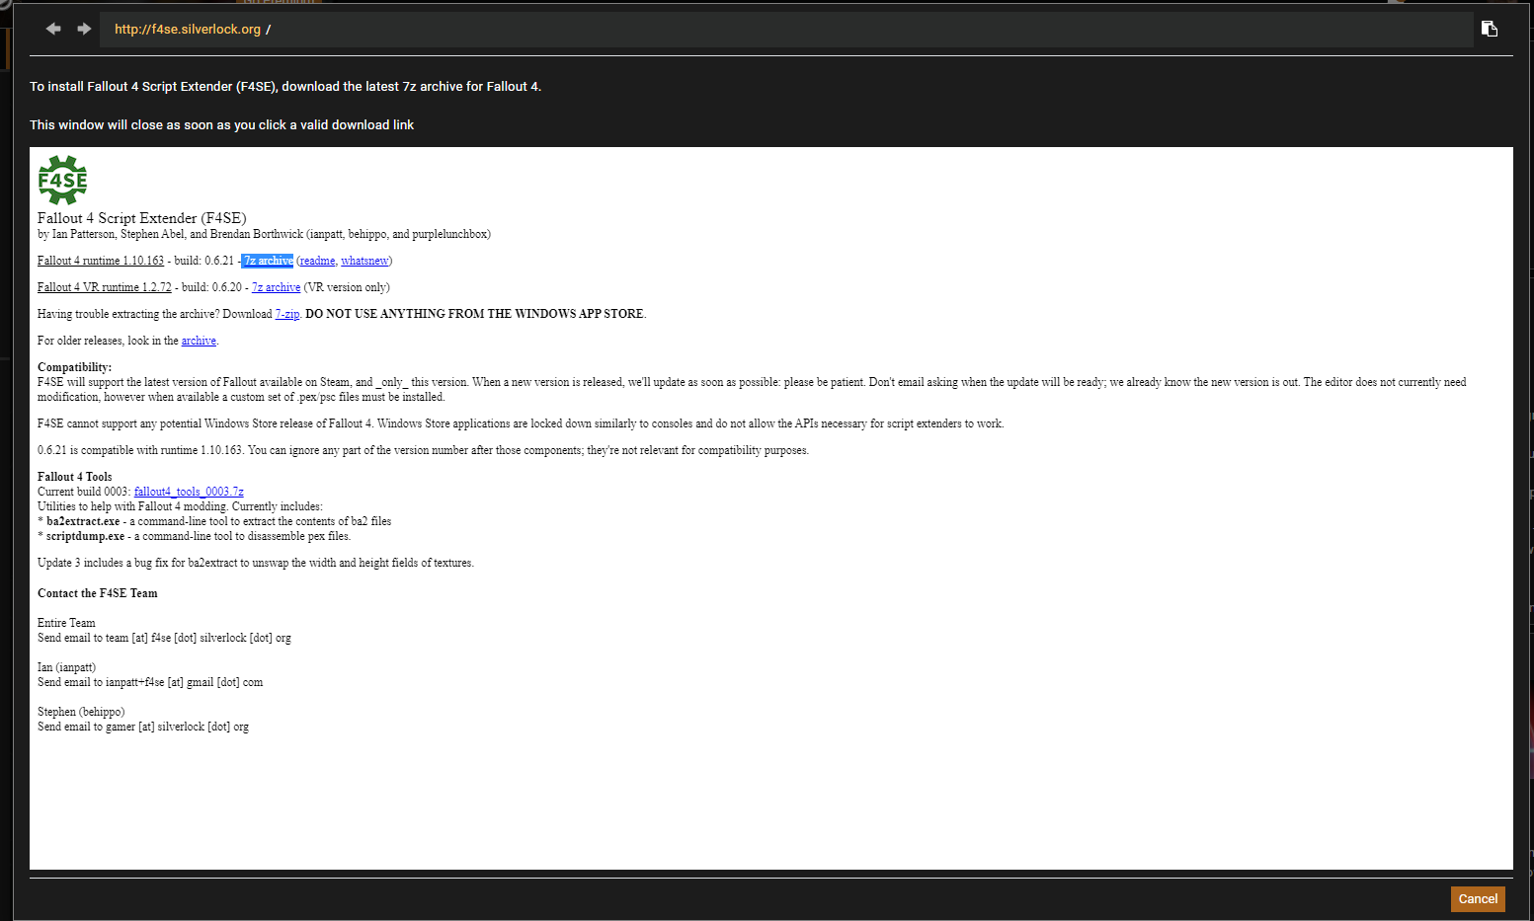The image size is (1534, 921).
Task: Click the browser forward arrow
Action: point(84,29)
